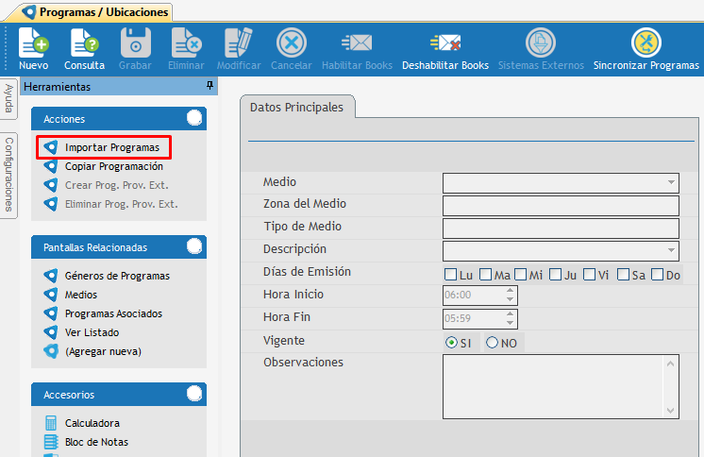The image size is (704, 457).
Task: Select NO for Vigente
Action: (493, 343)
